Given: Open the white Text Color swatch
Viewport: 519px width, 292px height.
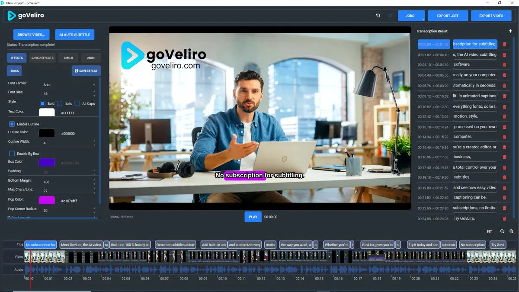Looking at the screenshot, I should coord(47,112).
